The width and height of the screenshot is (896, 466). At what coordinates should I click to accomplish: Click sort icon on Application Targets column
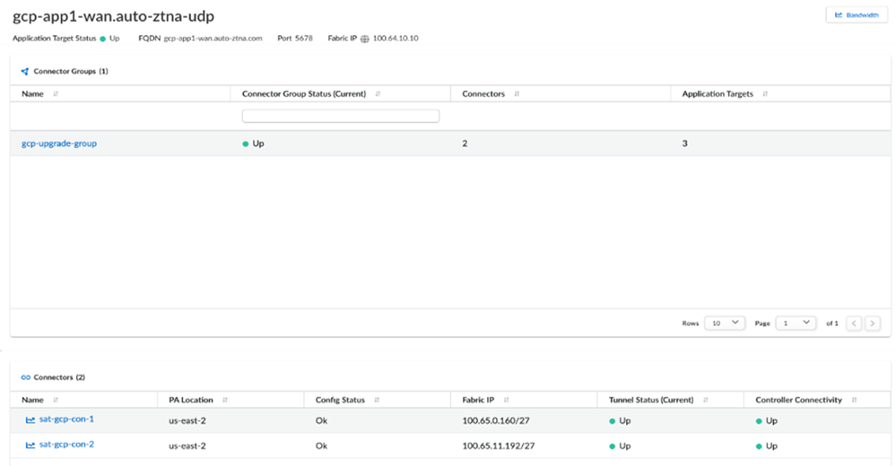click(x=765, y=94)
